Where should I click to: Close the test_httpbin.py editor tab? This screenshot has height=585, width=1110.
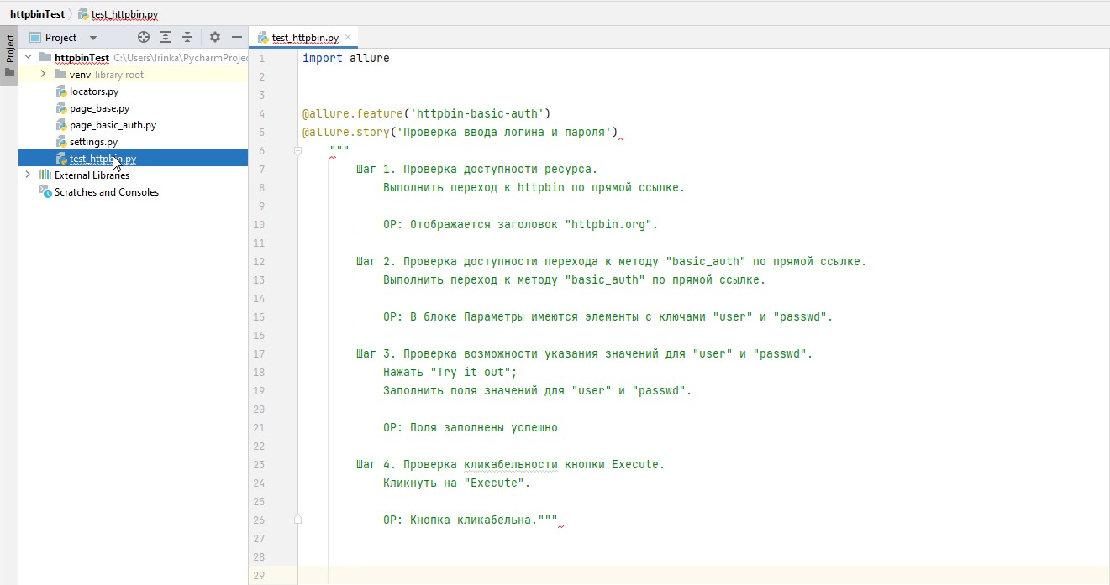(349, 38)
